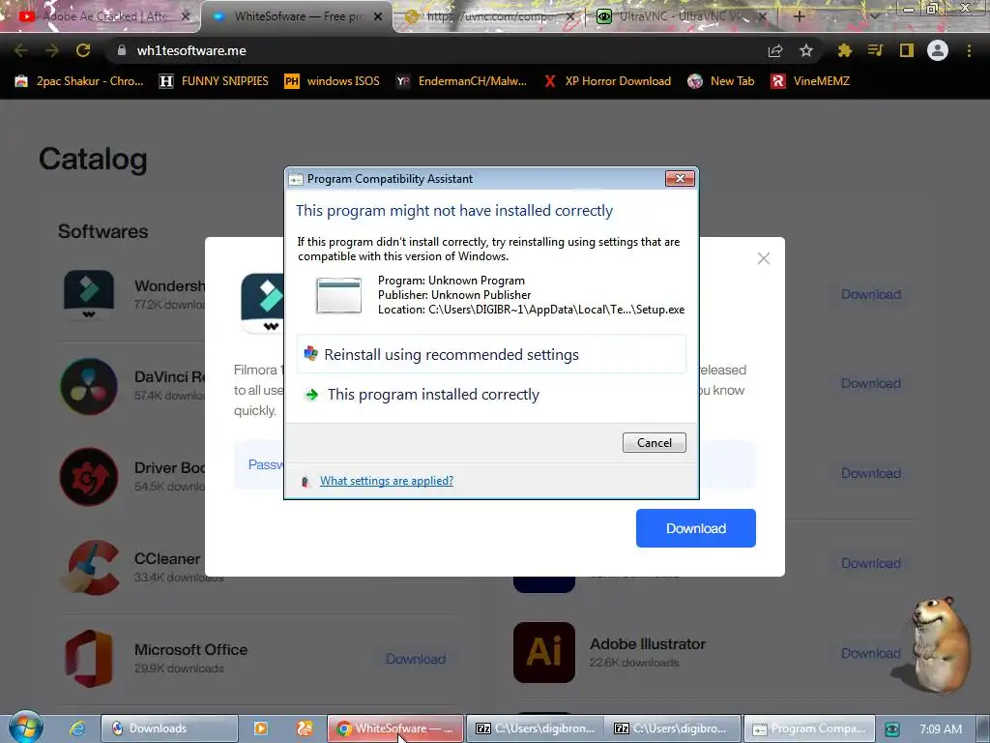Click CCleaner icon in catalog
990x743 pixels.
click(89, 567)
